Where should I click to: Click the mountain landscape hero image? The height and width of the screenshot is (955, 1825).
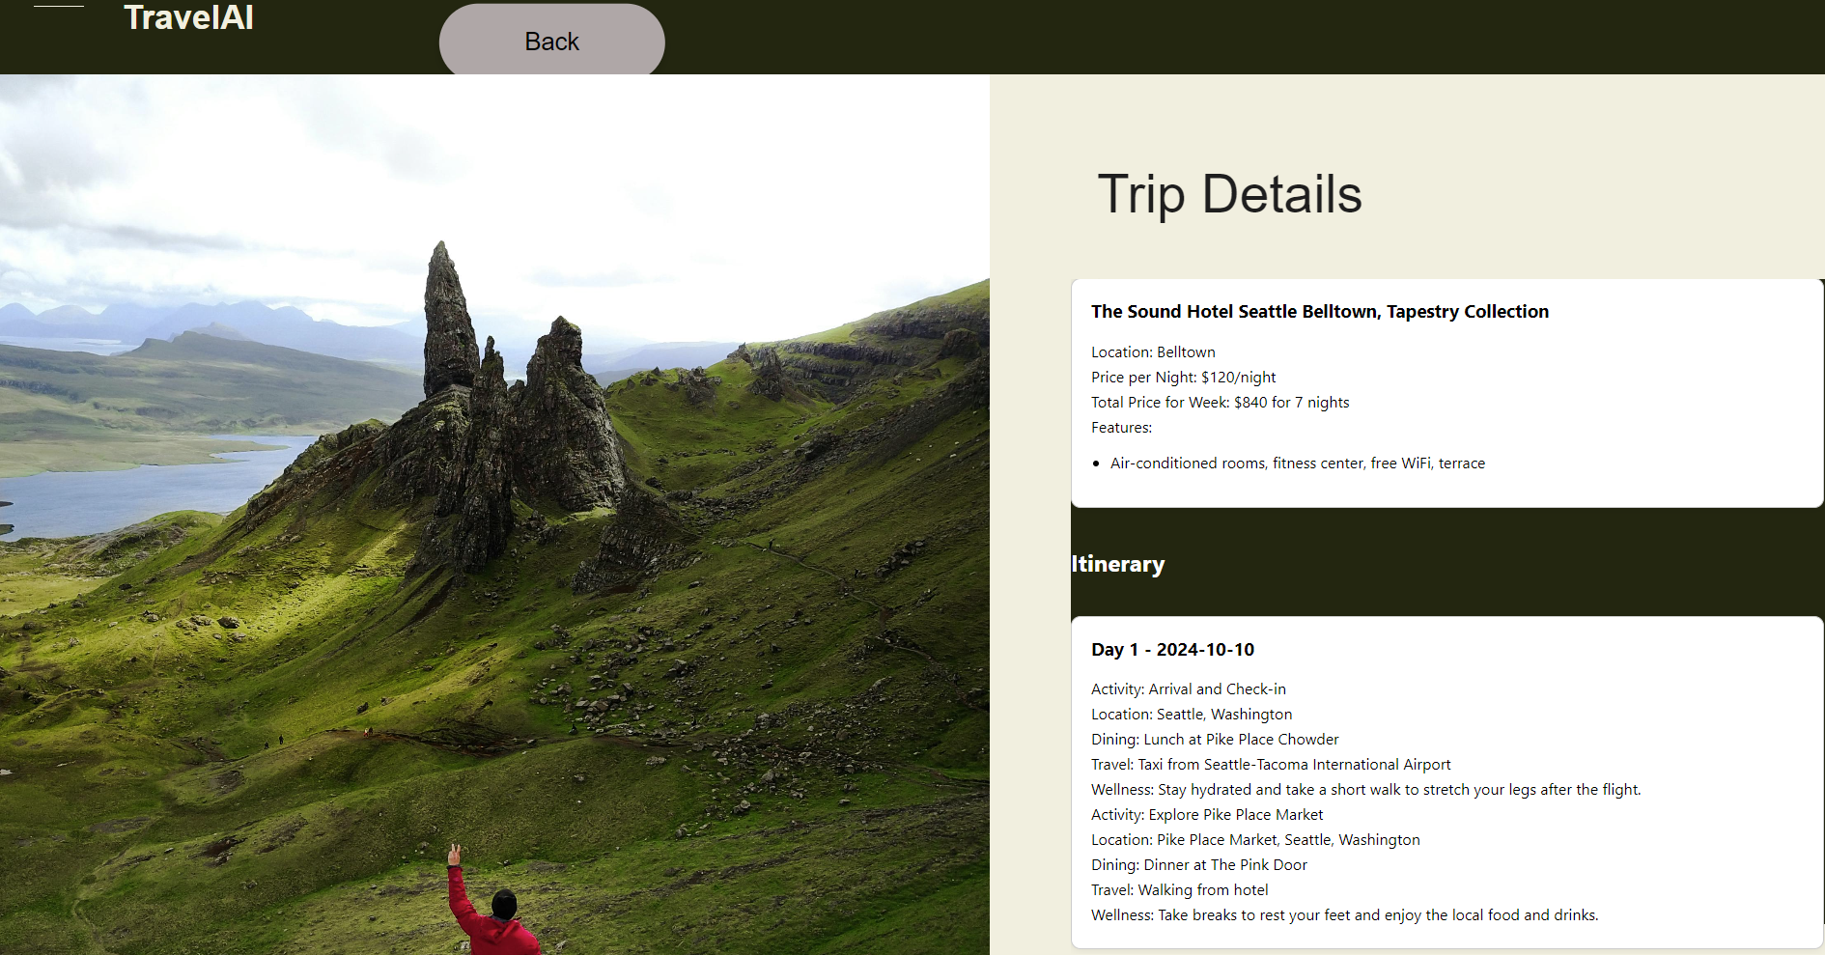point(494,515)
